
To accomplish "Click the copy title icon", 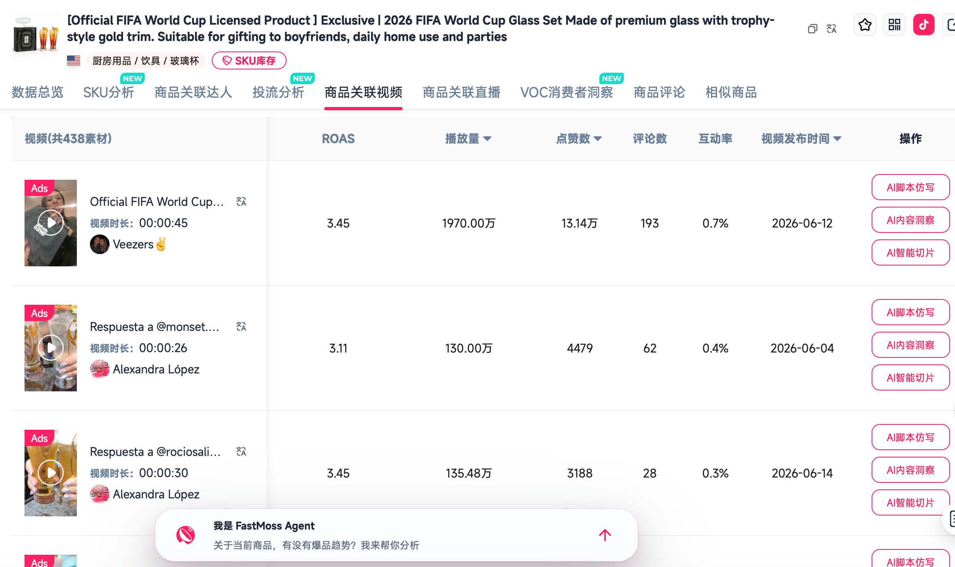I will click(812, 29).
